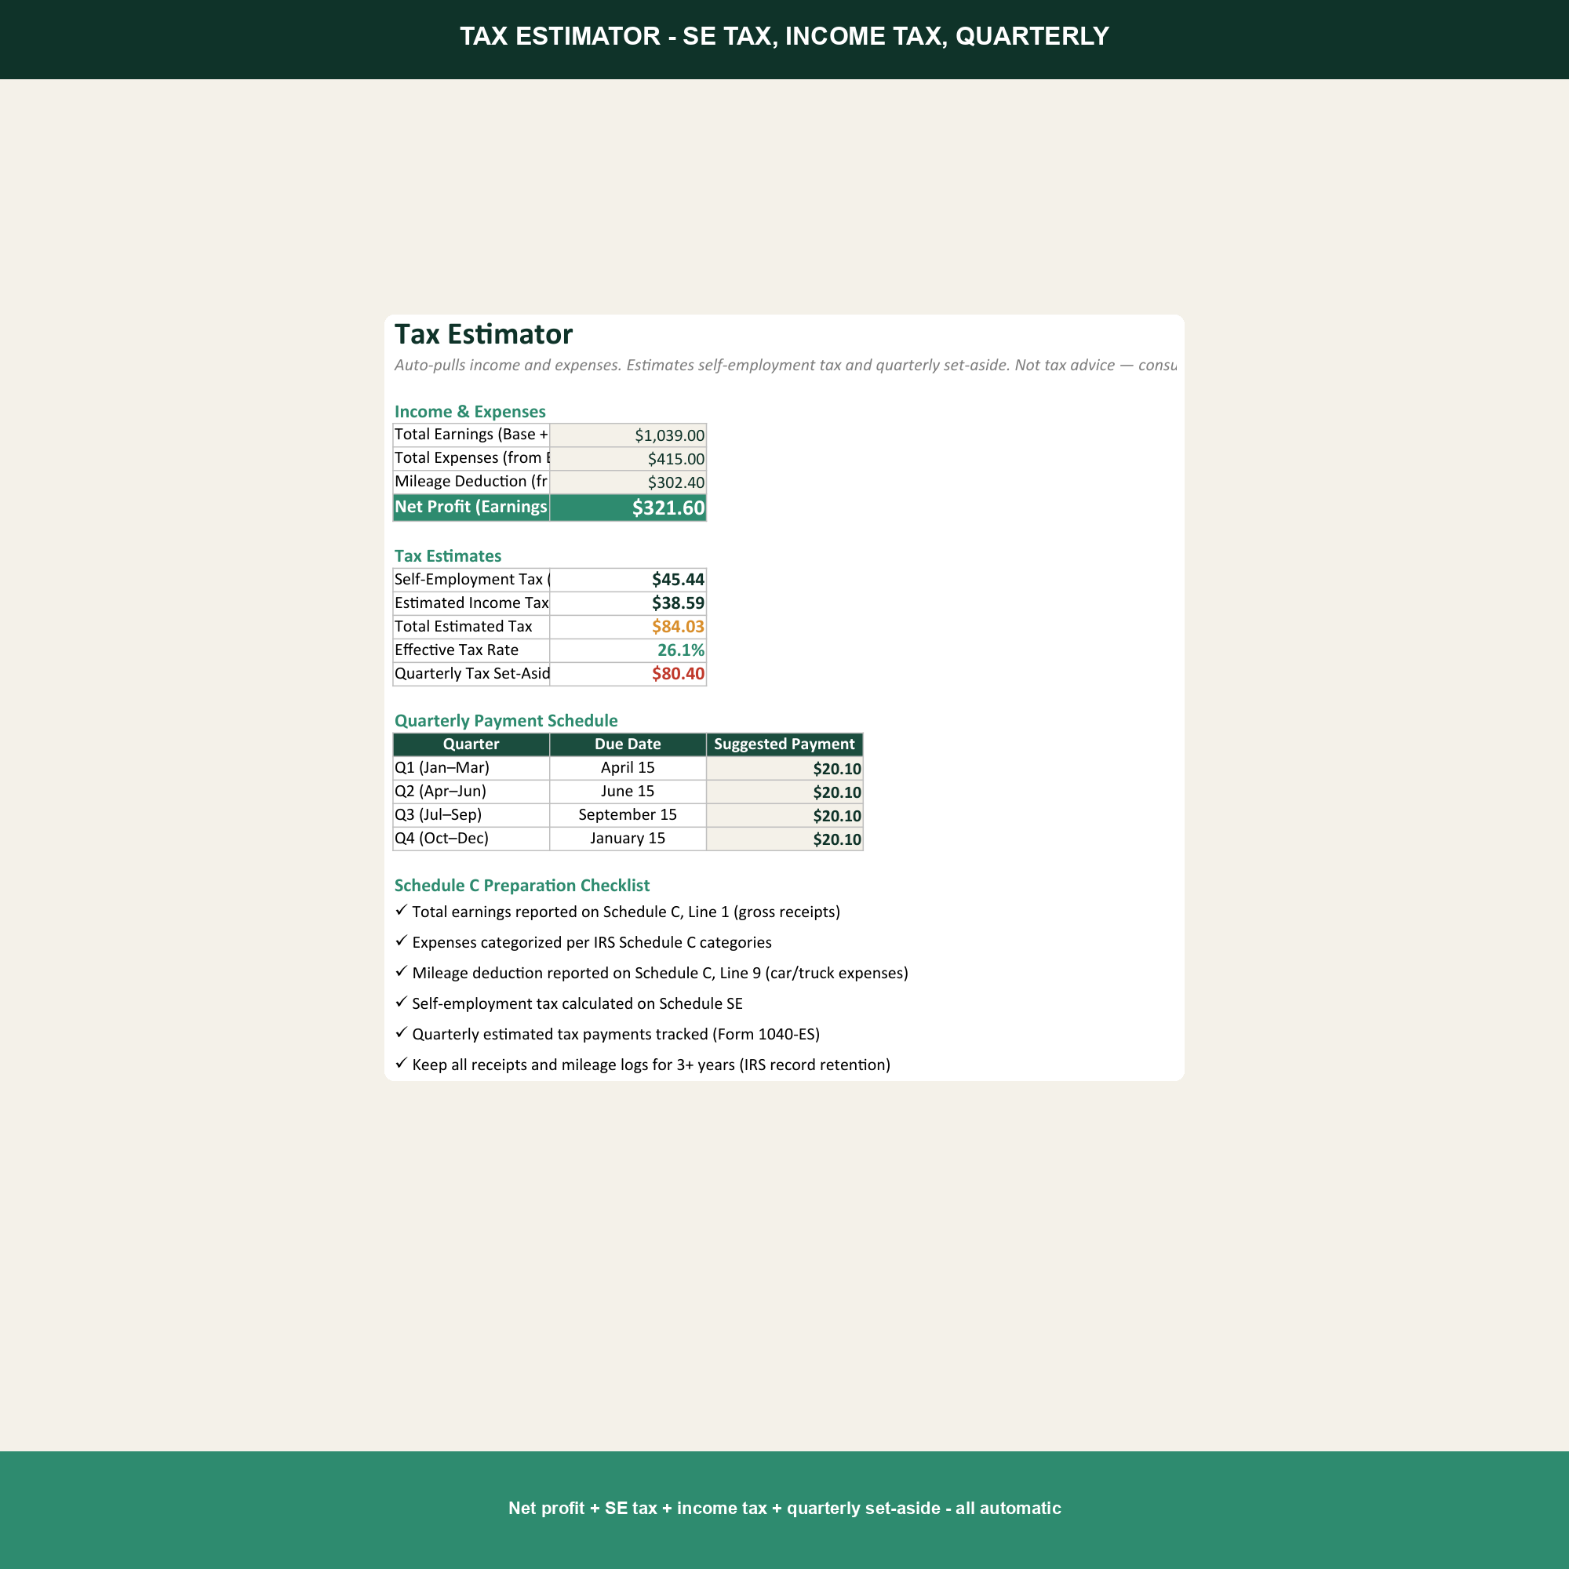The image size is (1569, 1569).
Task: Click the checkmark beside Total earnings reported item
Action: 401,910
